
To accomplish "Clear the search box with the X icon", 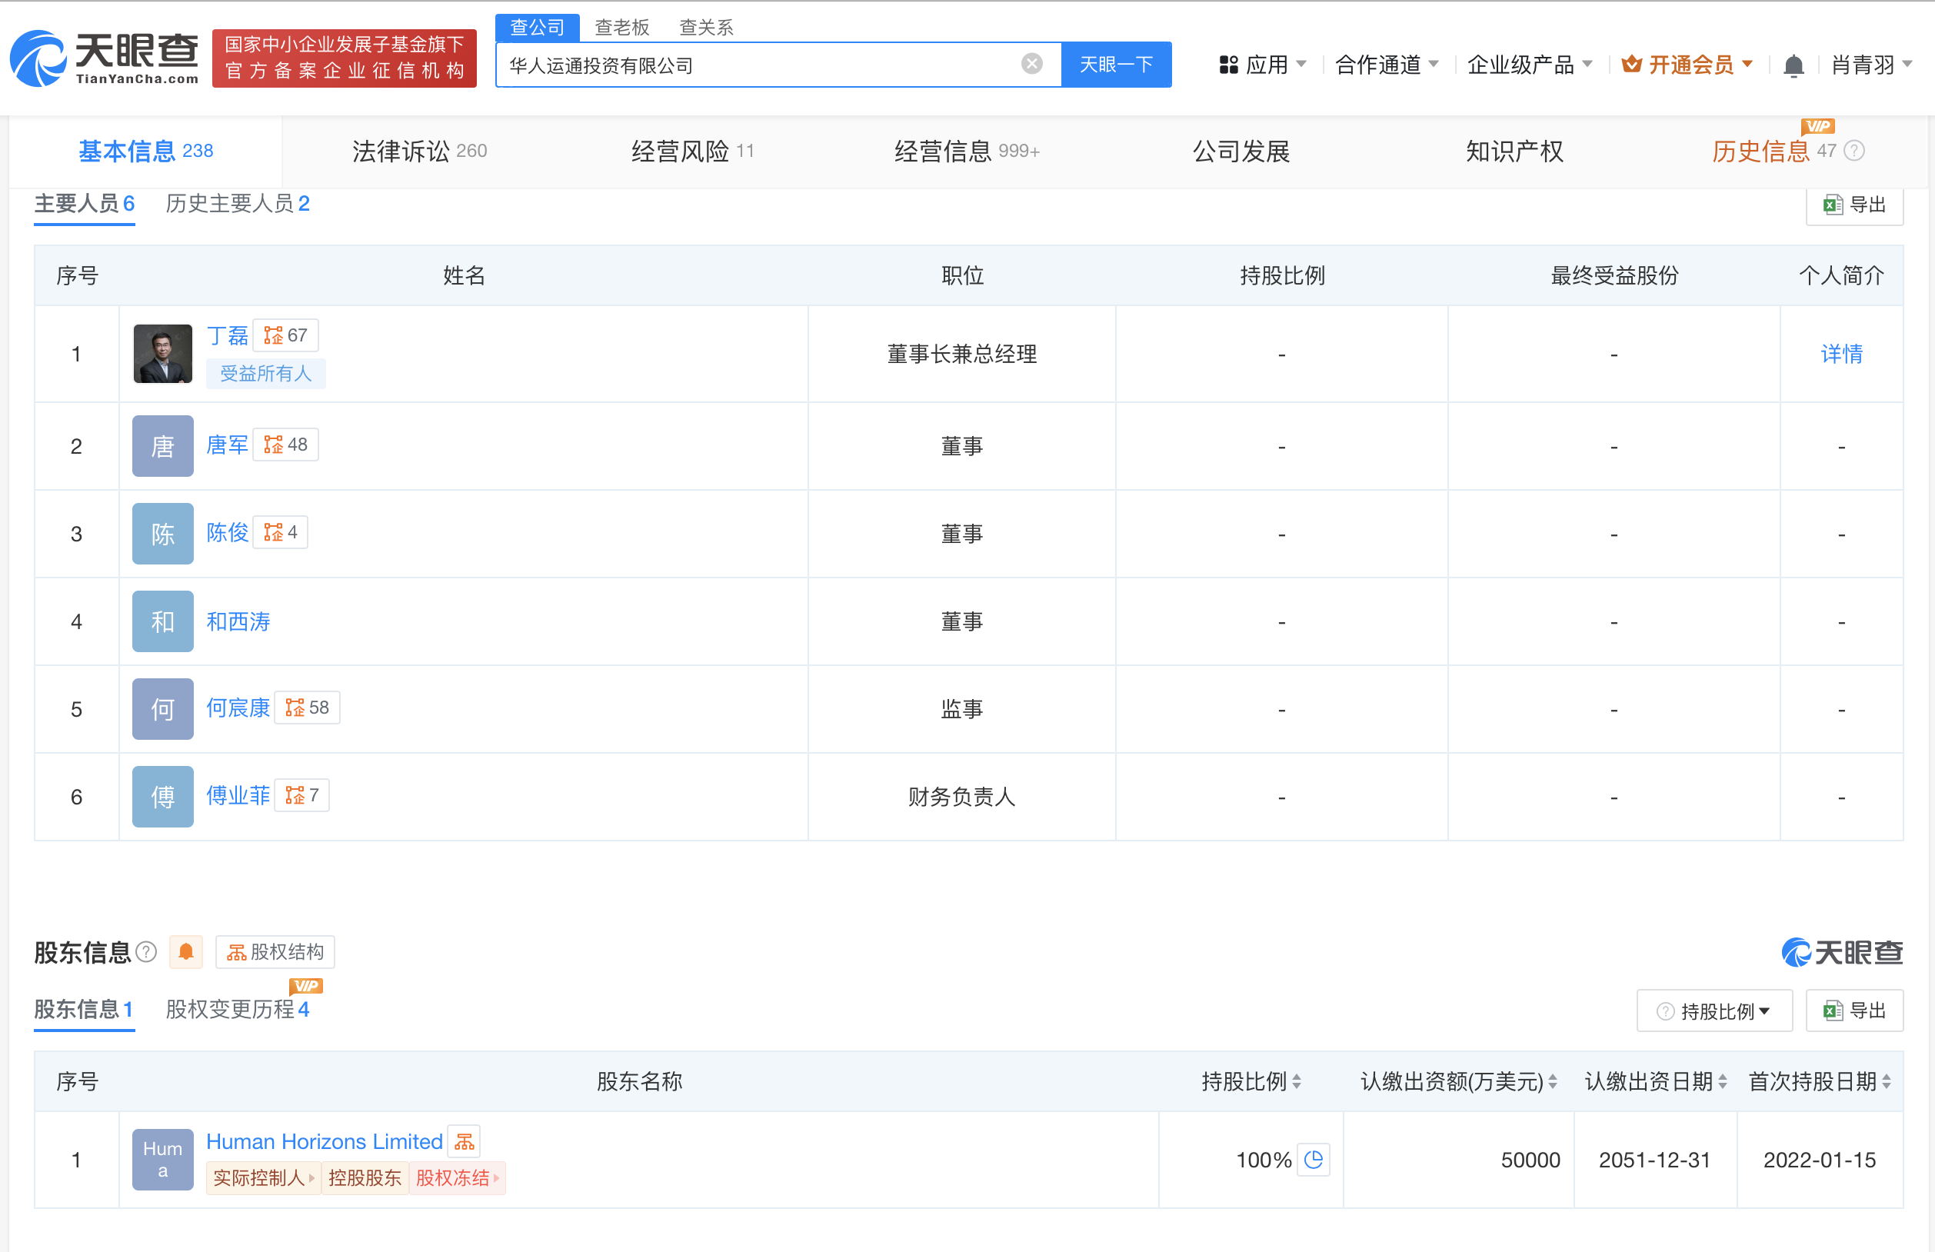I will pyautogui.click(x=1031, y=65).
